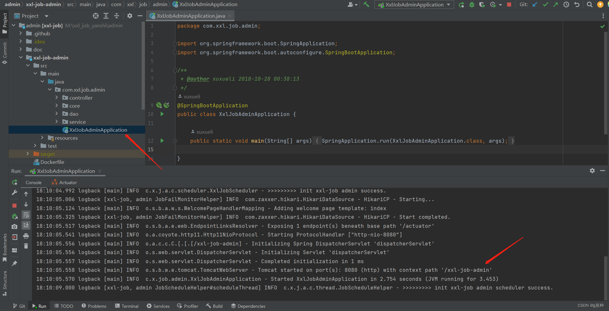Pin the Run tab
The width and height of the screenshot is (609, 311).
[14, 263]
